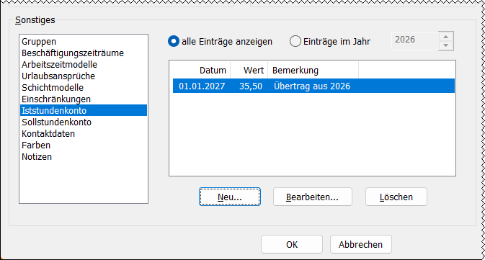Open Gruppen in the Sonstiges list
The height and width of the screenshot is (260, 485).
(84, 42)
